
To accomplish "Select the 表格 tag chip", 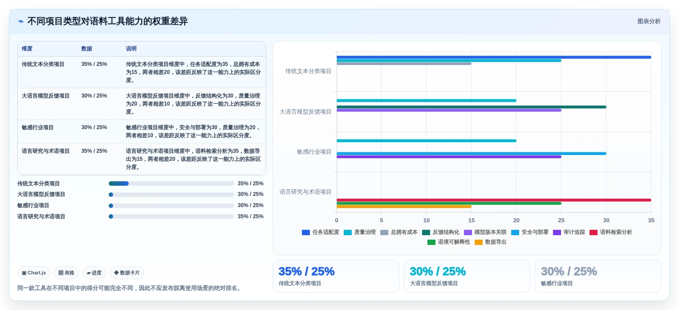I will pos(66,273).
